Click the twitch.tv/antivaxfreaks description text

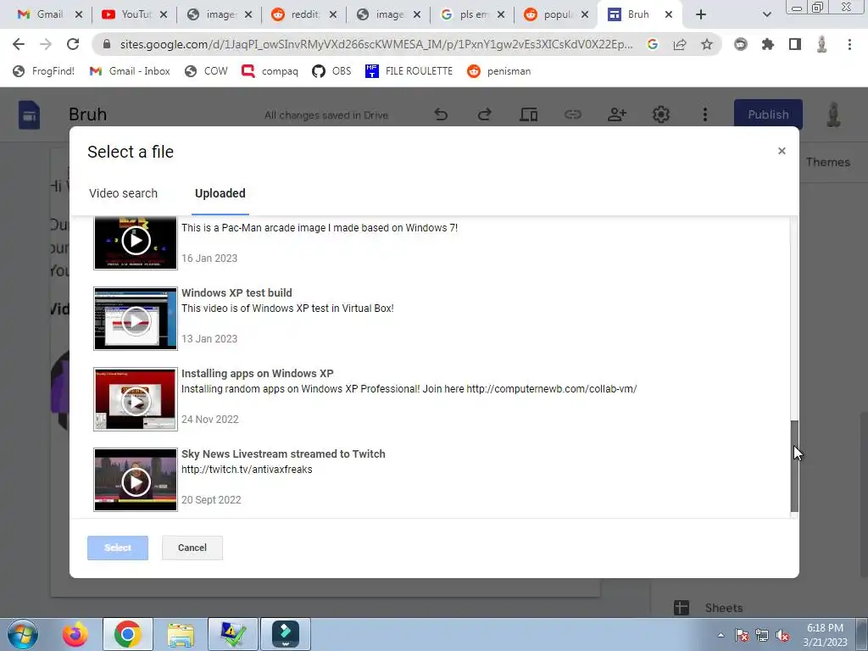[x=247, y=470]
